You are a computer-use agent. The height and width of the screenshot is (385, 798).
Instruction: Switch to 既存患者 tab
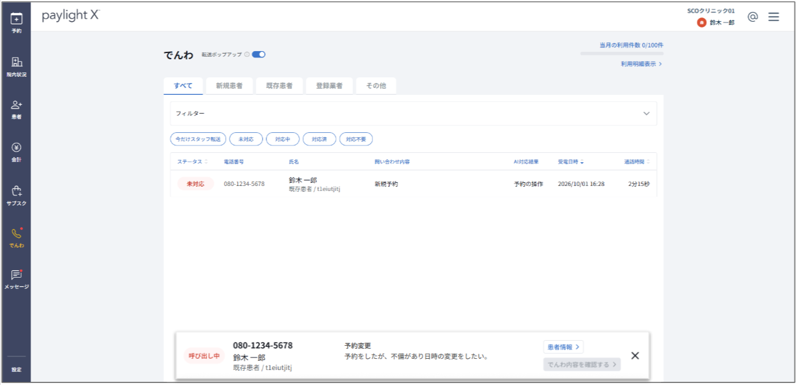coord(279,86)
